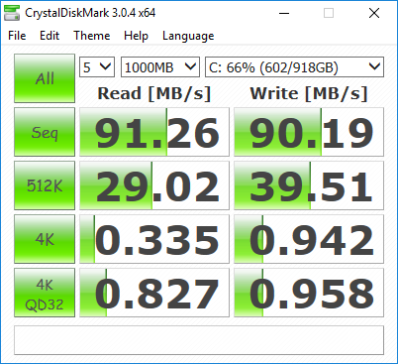Image resolution: width=398 pixels, height=364 pixels.
Task: Open the Theme menu
Action: click(x=92, y=36)
